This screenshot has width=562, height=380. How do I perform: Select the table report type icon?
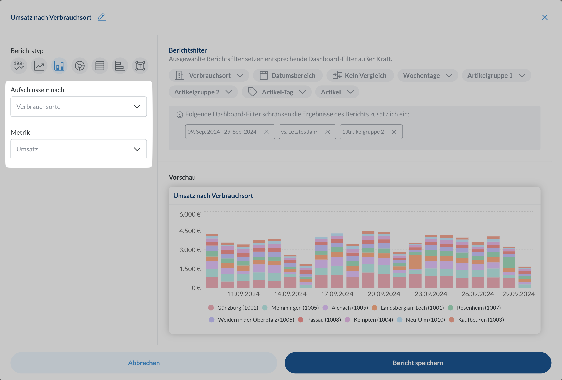(100, 66)
